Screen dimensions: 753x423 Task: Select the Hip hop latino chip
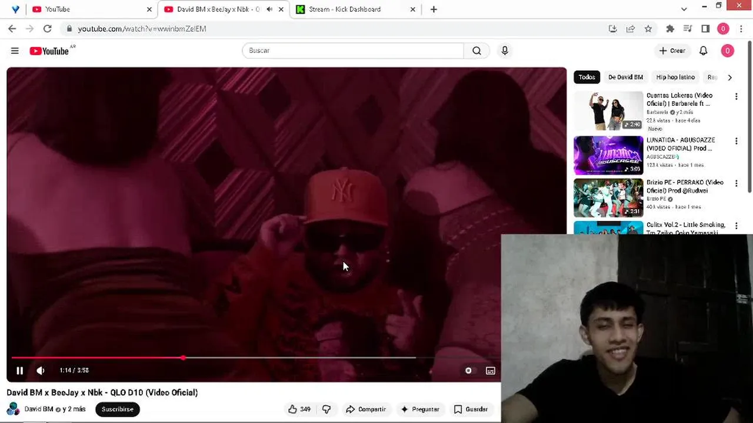pyautogui.click(x=675, y=77)
